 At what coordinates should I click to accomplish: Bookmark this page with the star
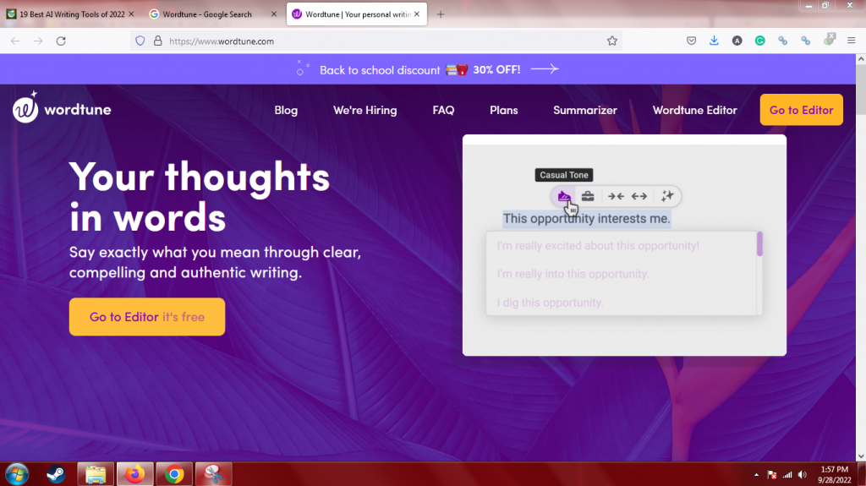612,41
